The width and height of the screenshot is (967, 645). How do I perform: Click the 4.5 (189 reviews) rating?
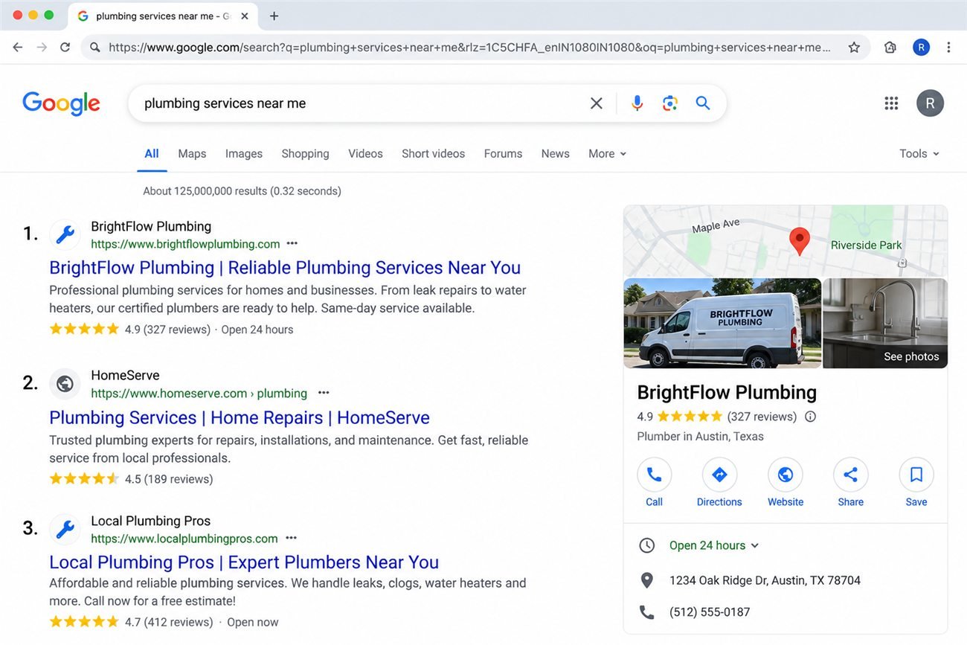pos(131,479)
